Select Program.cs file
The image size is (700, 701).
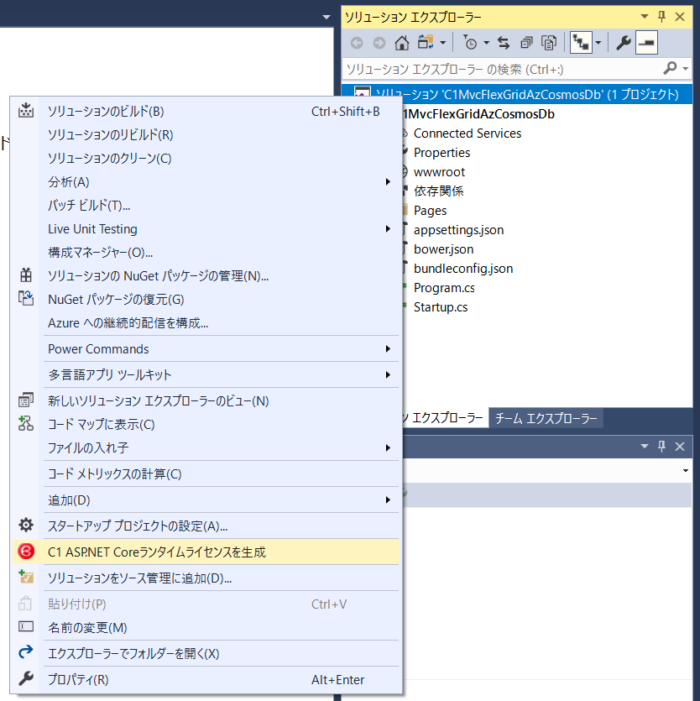444,287
